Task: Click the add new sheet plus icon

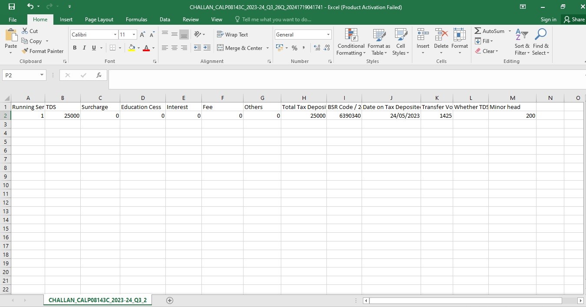Action: coord(170,300)
